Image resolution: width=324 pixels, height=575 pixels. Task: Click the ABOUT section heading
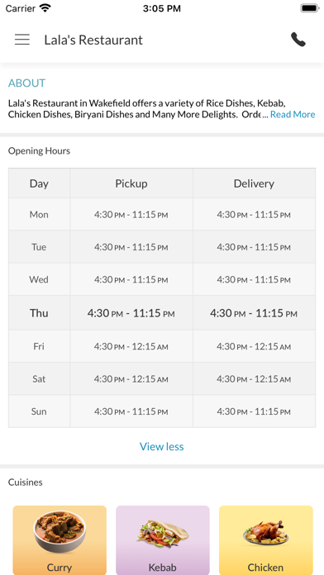pyautogui.click(x=26, y=83)
